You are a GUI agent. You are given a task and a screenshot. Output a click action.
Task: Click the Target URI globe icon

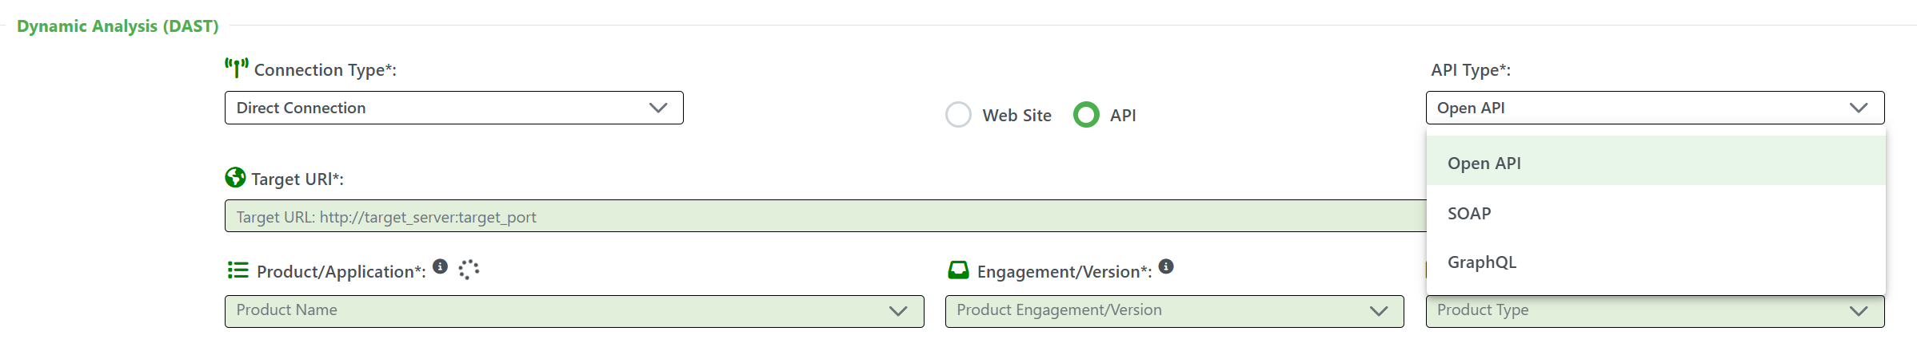pyautogui.click(x=235, y=177)
